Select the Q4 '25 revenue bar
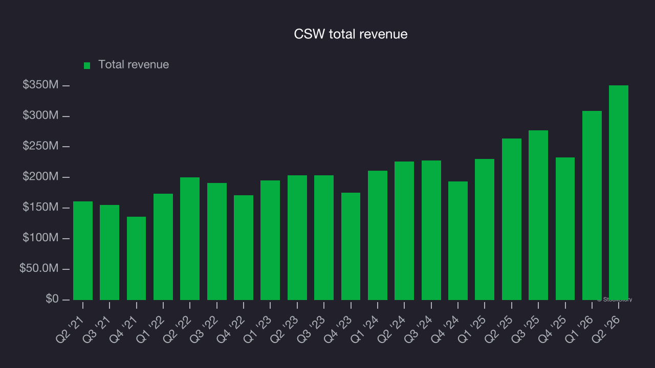Viewport: 655px width, 368px height. pos(565,228)
